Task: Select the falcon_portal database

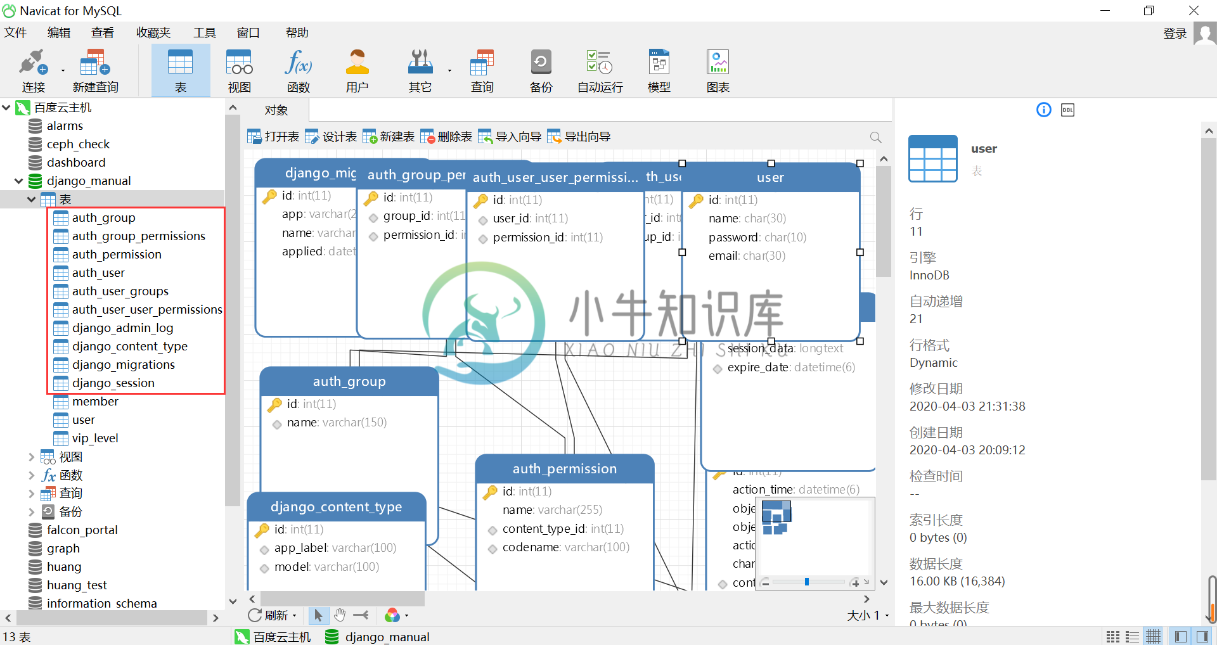Action: (x=82, y=530)
